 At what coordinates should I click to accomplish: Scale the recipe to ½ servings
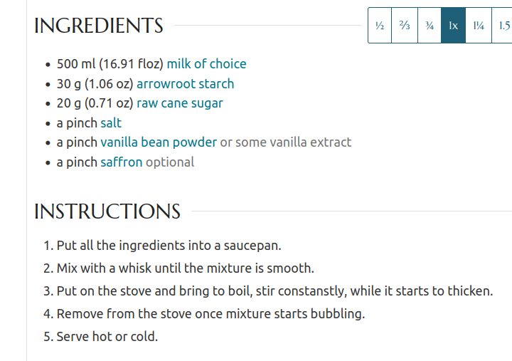click(x=380, y=26)
